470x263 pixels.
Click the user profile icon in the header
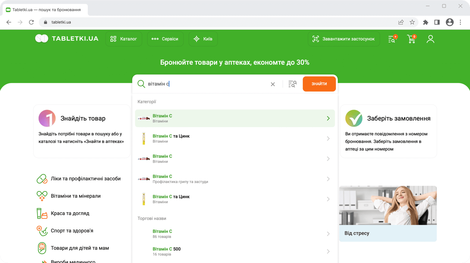pos(430,39)
